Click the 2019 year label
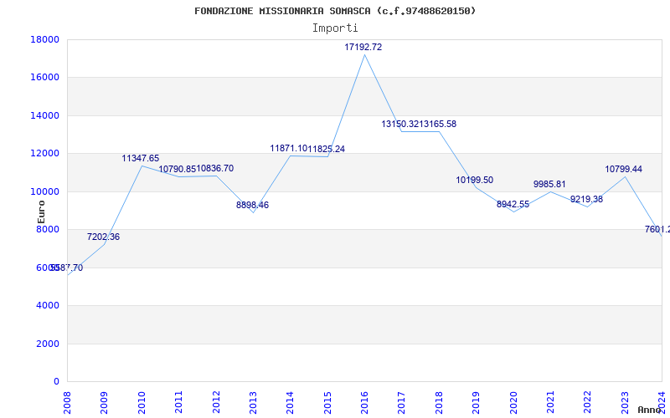This screenshot has height=418, width=670. click(x=477, y=402)
